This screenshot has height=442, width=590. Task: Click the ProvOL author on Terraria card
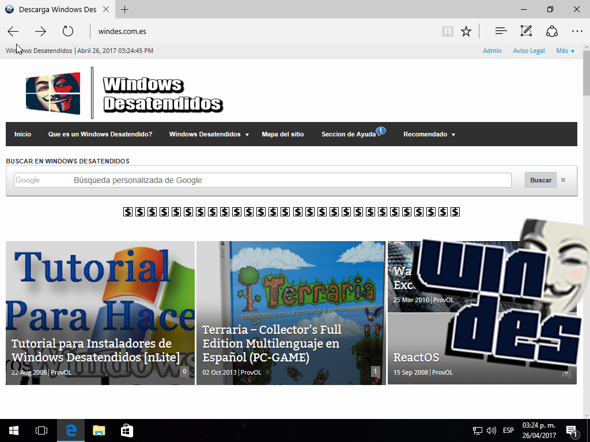coord(251,372)
